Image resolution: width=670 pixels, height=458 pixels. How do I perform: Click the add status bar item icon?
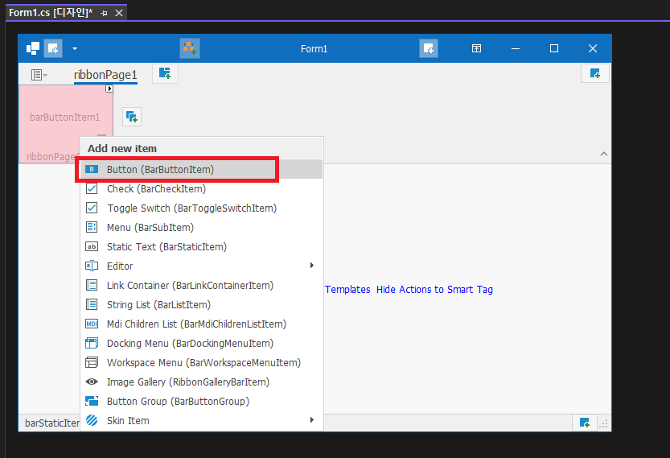[584, 423]
